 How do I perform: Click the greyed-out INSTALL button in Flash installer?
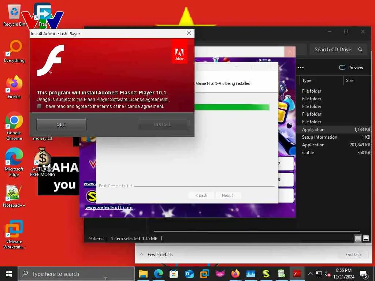tap(163, 124)
